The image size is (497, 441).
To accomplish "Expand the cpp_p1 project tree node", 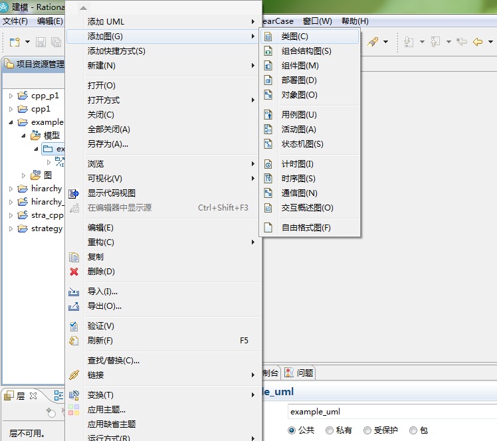I will (11, 96).
